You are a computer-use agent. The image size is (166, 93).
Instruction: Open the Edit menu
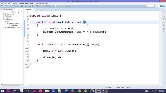[x=5, y=3]
